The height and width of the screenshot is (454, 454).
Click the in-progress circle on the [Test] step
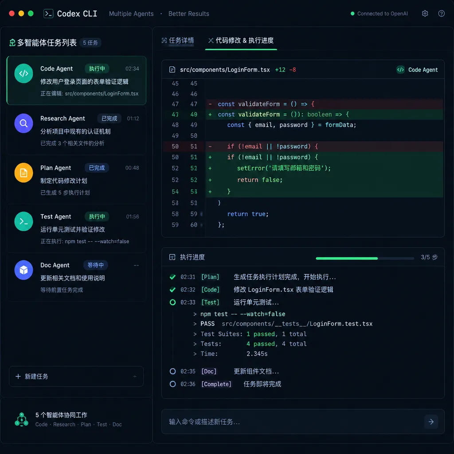tap(172, 302)
